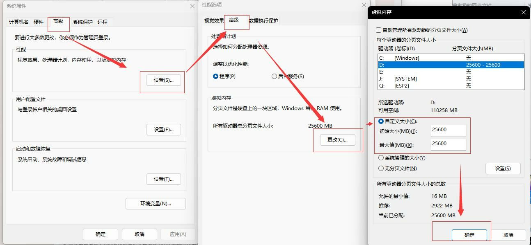This screenshot has height=245, width=531.
Task: Switch to the 硬件 tab
Action: [39, 22]
